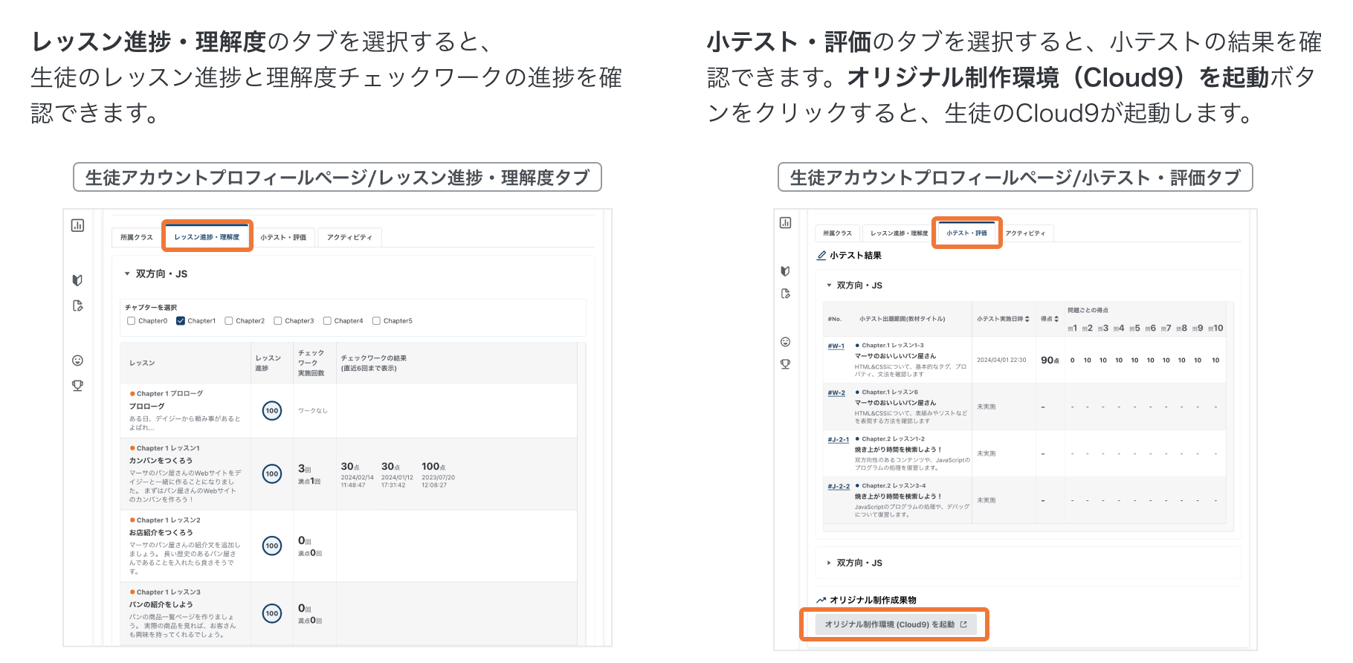Click the chart icon in the right screenshot sidebar
Viewport: 1353px width, 663px height.
pos(785,223)
